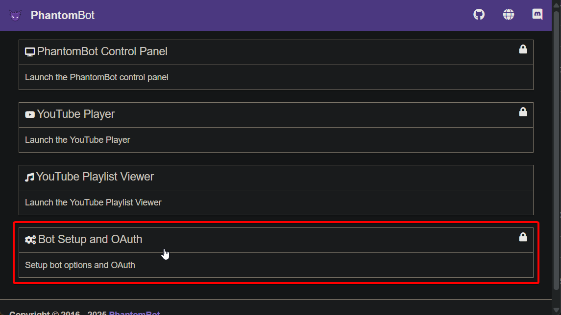Screen dimensions: 561x315
Task: Click the YouTube play icon
Action: click(30, 114)
